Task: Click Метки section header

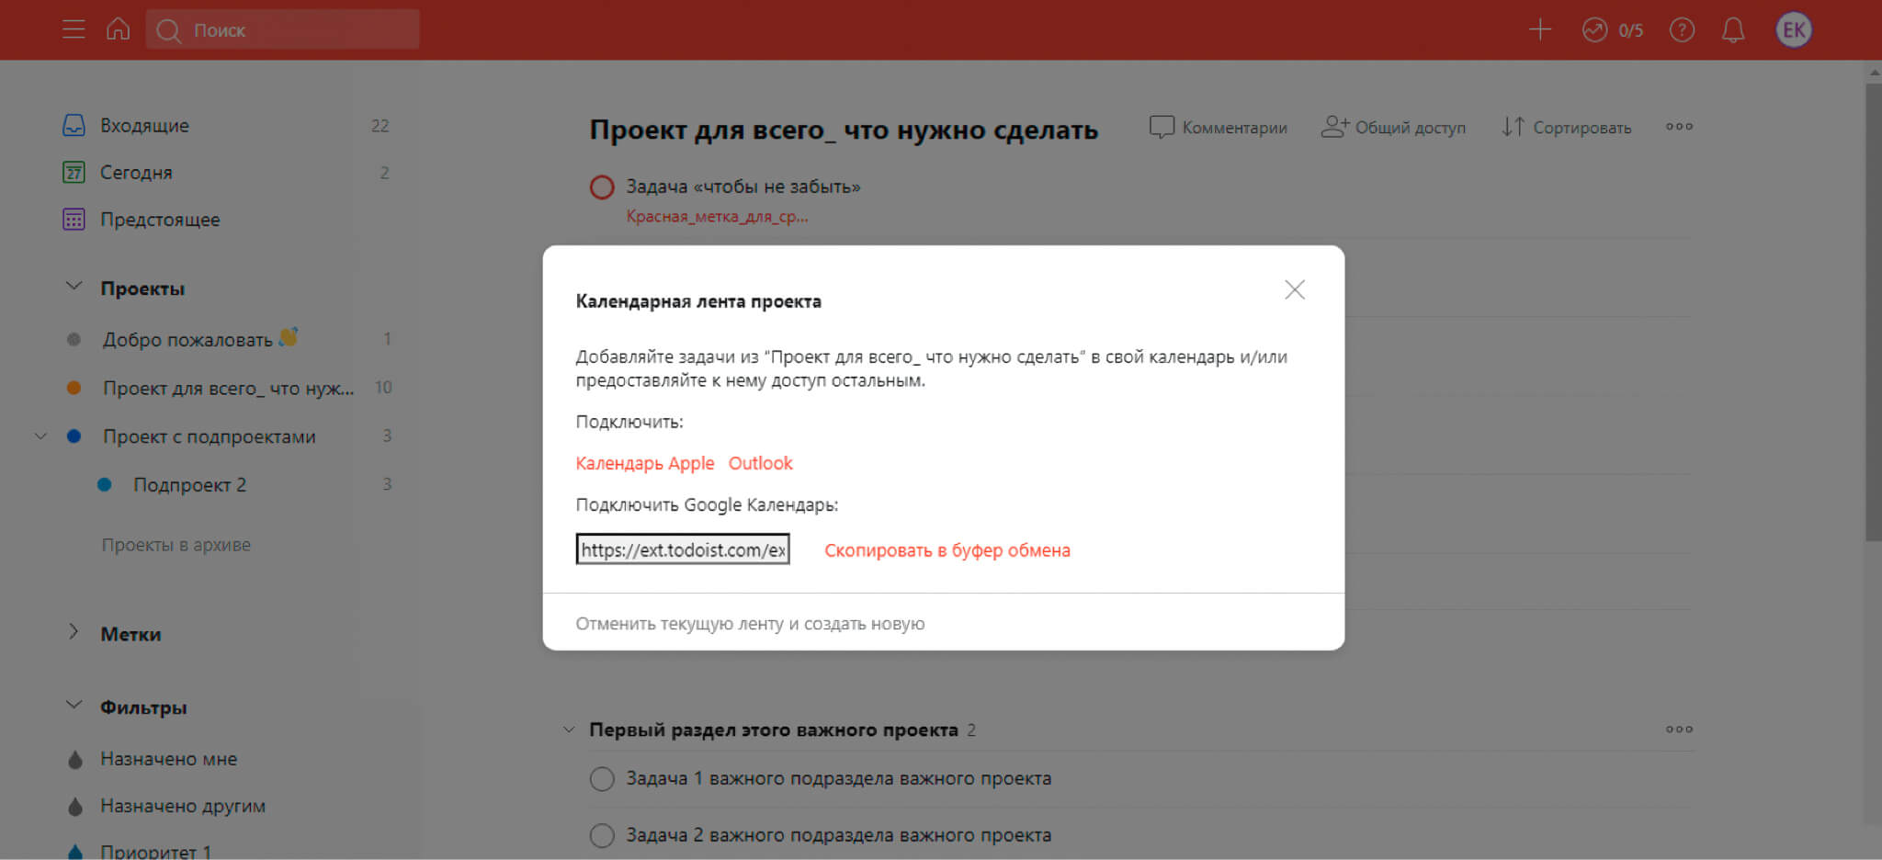Action: (130, 634)
